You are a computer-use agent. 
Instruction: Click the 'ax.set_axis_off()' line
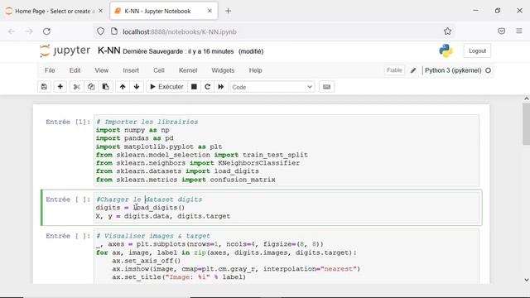coord(146,261)
